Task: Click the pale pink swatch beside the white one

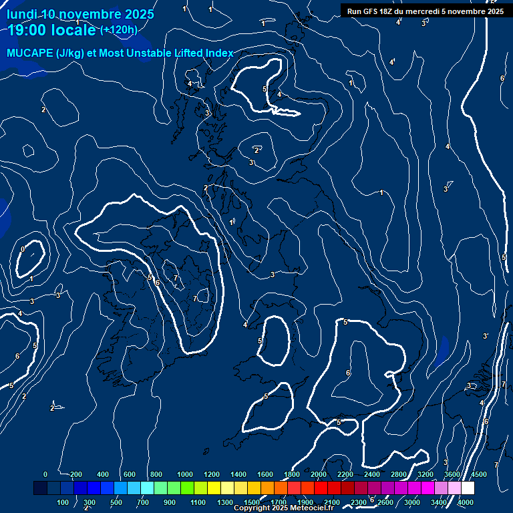Action: 454,488
